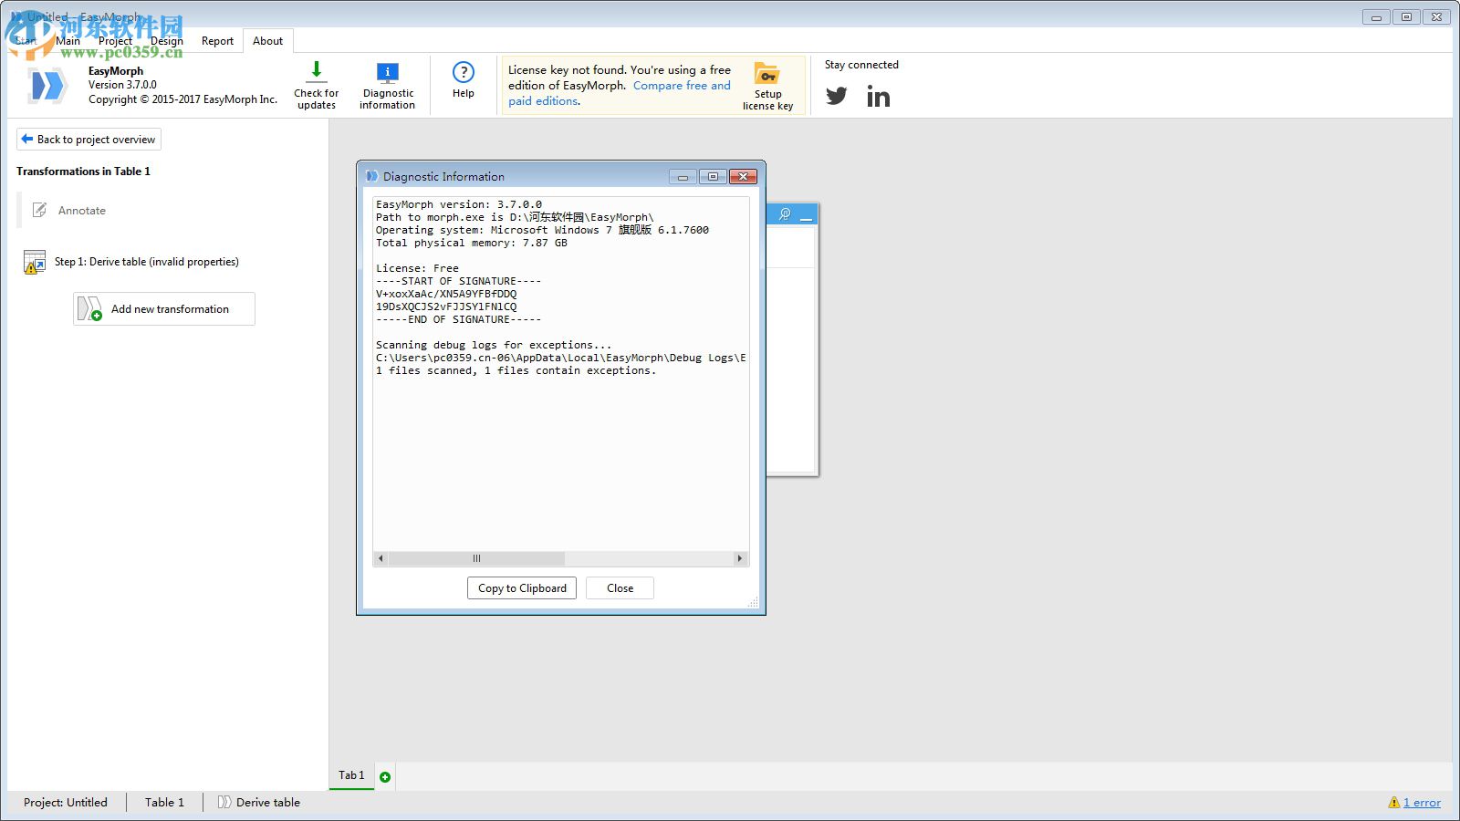Click Back to project overview button
Image resolution: width=1460 pixels, height=821 pixels.
pyautogui.click(x=89, y=140)
